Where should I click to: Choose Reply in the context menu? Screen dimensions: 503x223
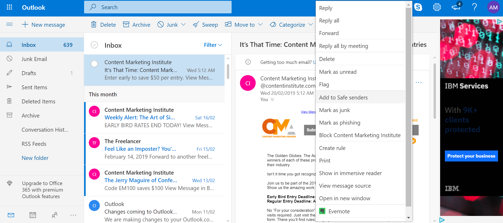[x=360, y=8]
